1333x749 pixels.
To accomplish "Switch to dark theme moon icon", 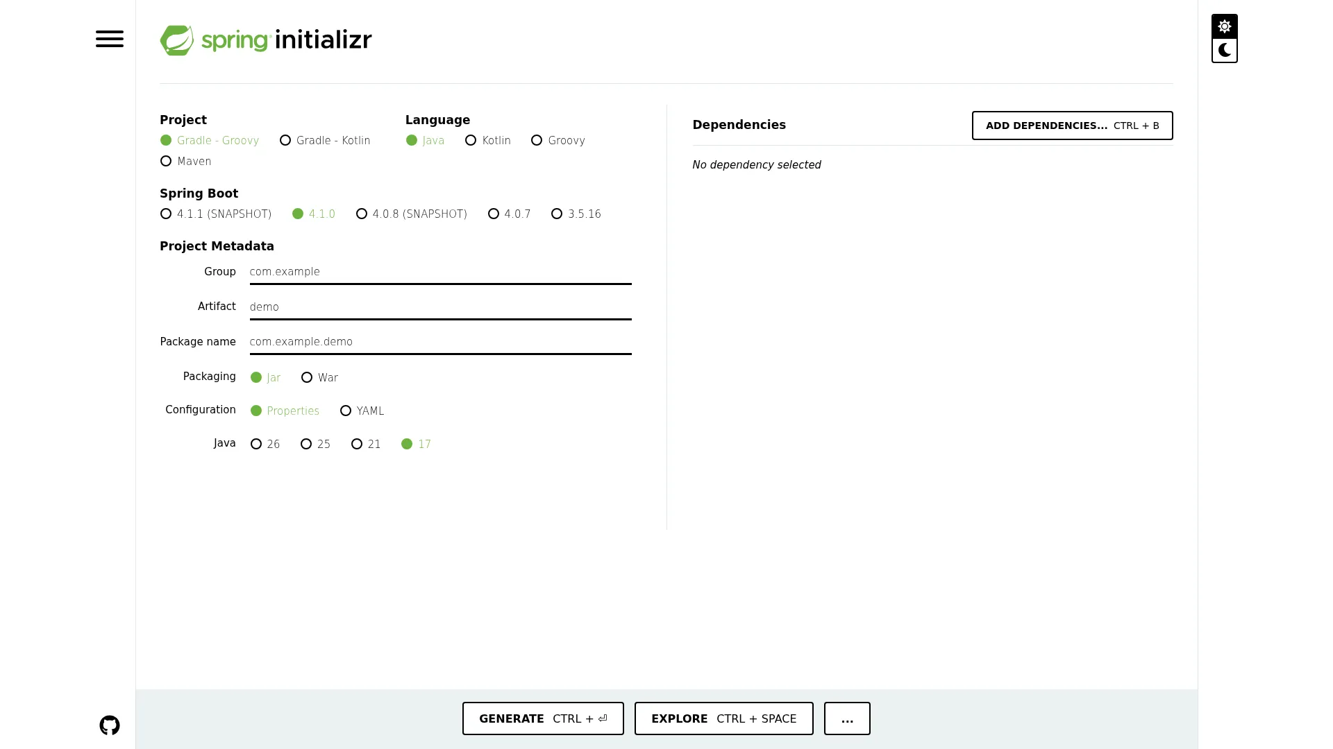I will 1224,50.
